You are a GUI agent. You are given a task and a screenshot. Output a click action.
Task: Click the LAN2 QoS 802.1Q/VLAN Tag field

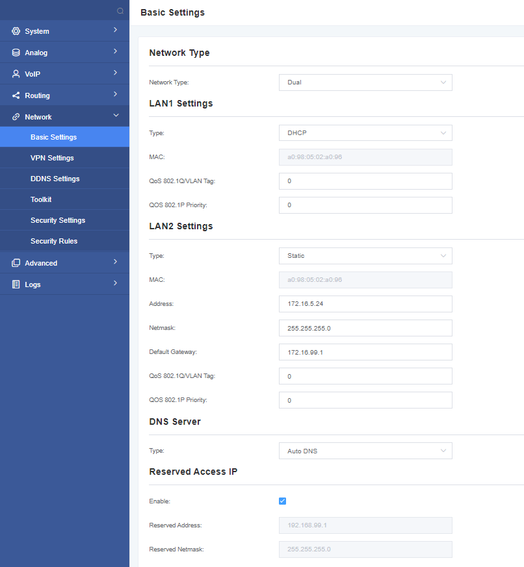tap(365, 376)
